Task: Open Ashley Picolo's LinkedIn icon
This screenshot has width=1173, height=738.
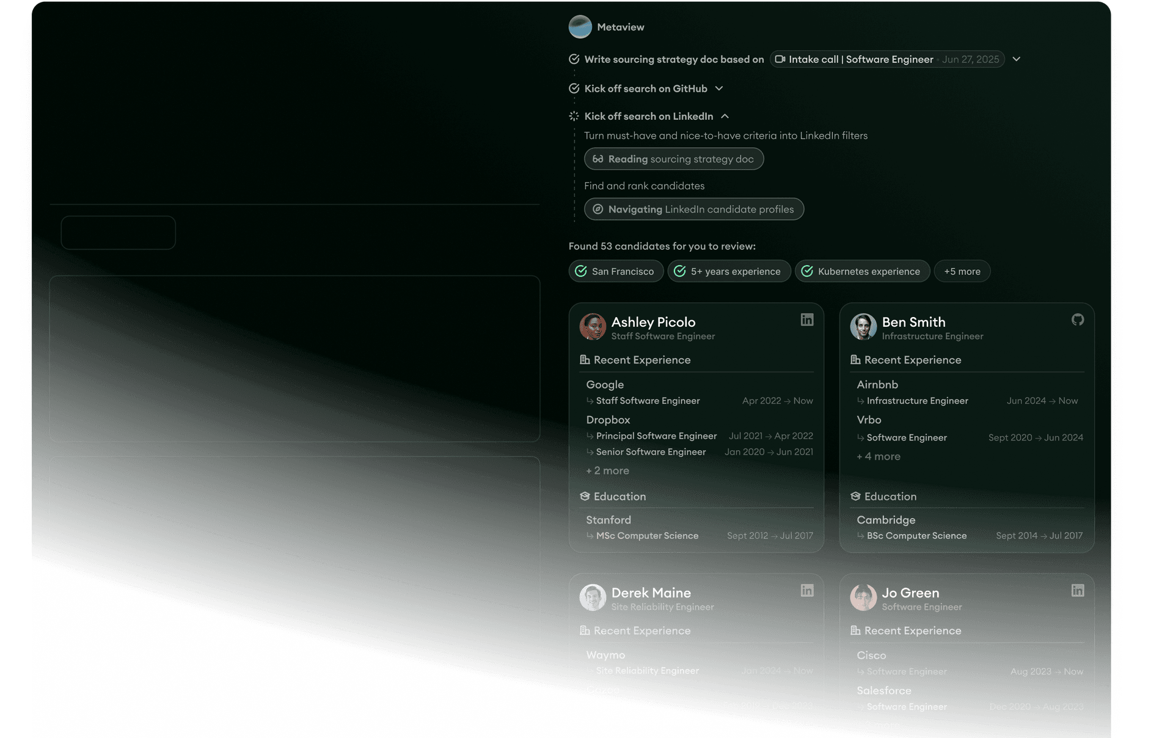Action: [806, 320]
